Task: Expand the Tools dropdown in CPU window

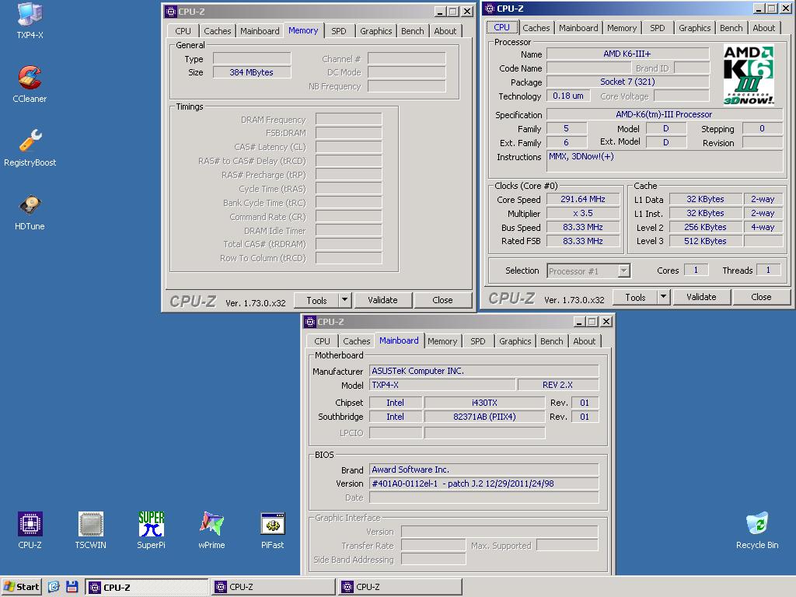Action: (664, 297)
